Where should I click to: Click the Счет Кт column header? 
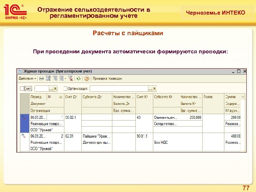tap(144, 97)
